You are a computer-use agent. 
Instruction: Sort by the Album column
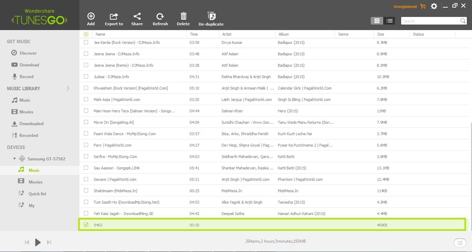point(284,34)
